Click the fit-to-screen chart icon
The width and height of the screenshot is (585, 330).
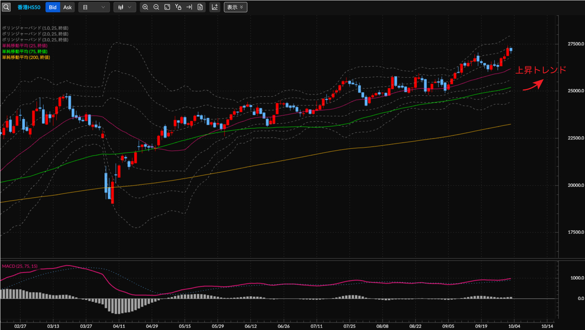(x=167, y=7)
